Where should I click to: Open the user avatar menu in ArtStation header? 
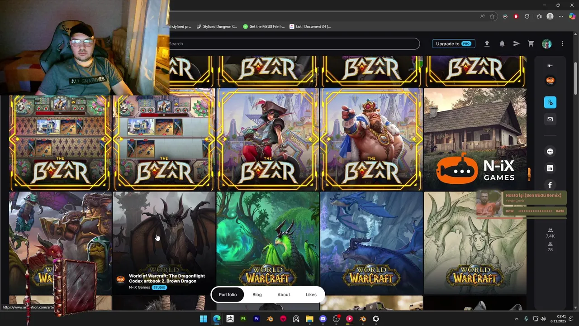pos(547,43)
